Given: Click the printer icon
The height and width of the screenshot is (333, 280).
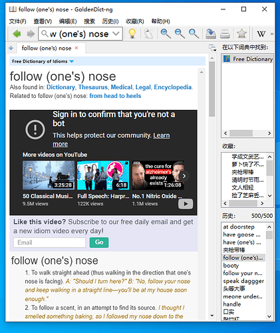Looking at the screenshot, I should click(225, 34).
